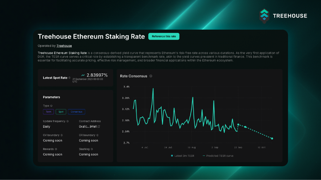
Task: Click info icon beside Update frequency
Action: pyautogui.click(x=68, y=121)
